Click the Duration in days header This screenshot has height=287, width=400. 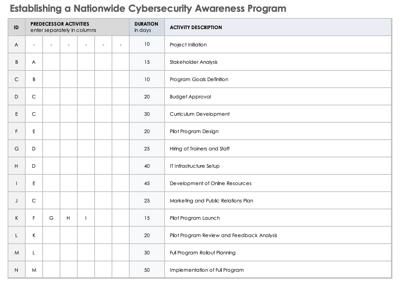[147, 27]
